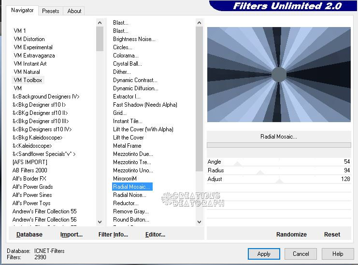The image size is (358, 265).
Task: Select &<Bkg Kaleidoscope> category
Action: [38, 138]
